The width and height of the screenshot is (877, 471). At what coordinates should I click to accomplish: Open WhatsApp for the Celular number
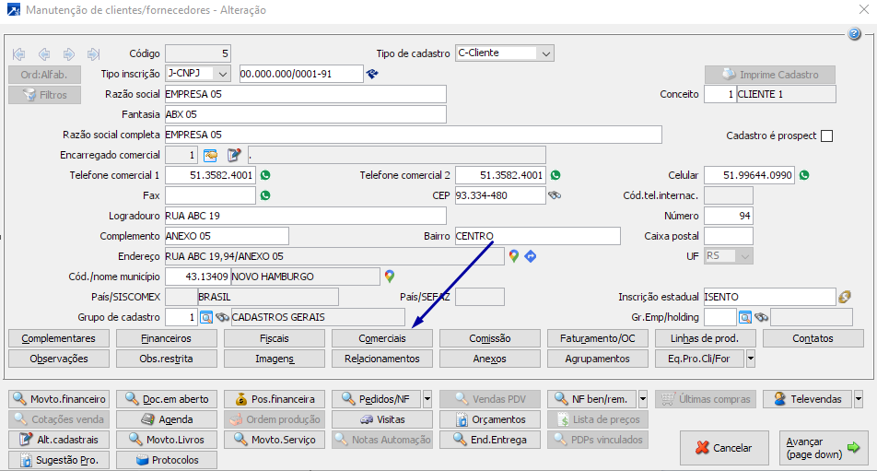(x=804, y=175)
